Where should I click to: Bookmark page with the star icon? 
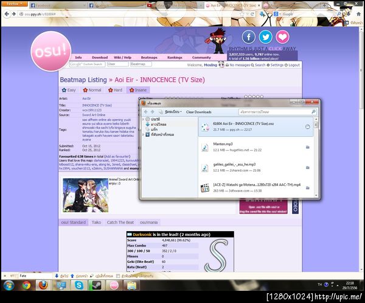[242, 14]
